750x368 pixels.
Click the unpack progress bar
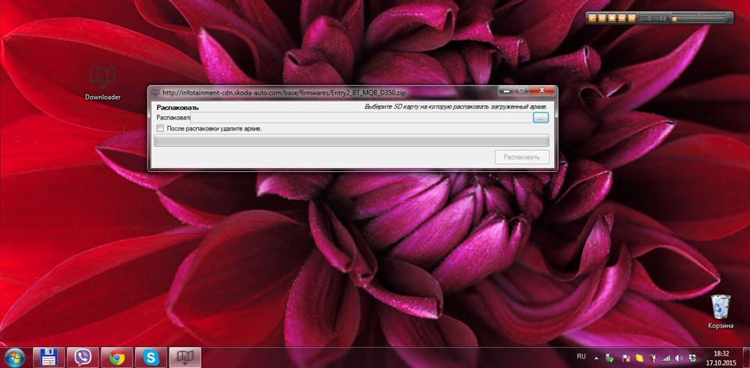(x=352, y=140)
